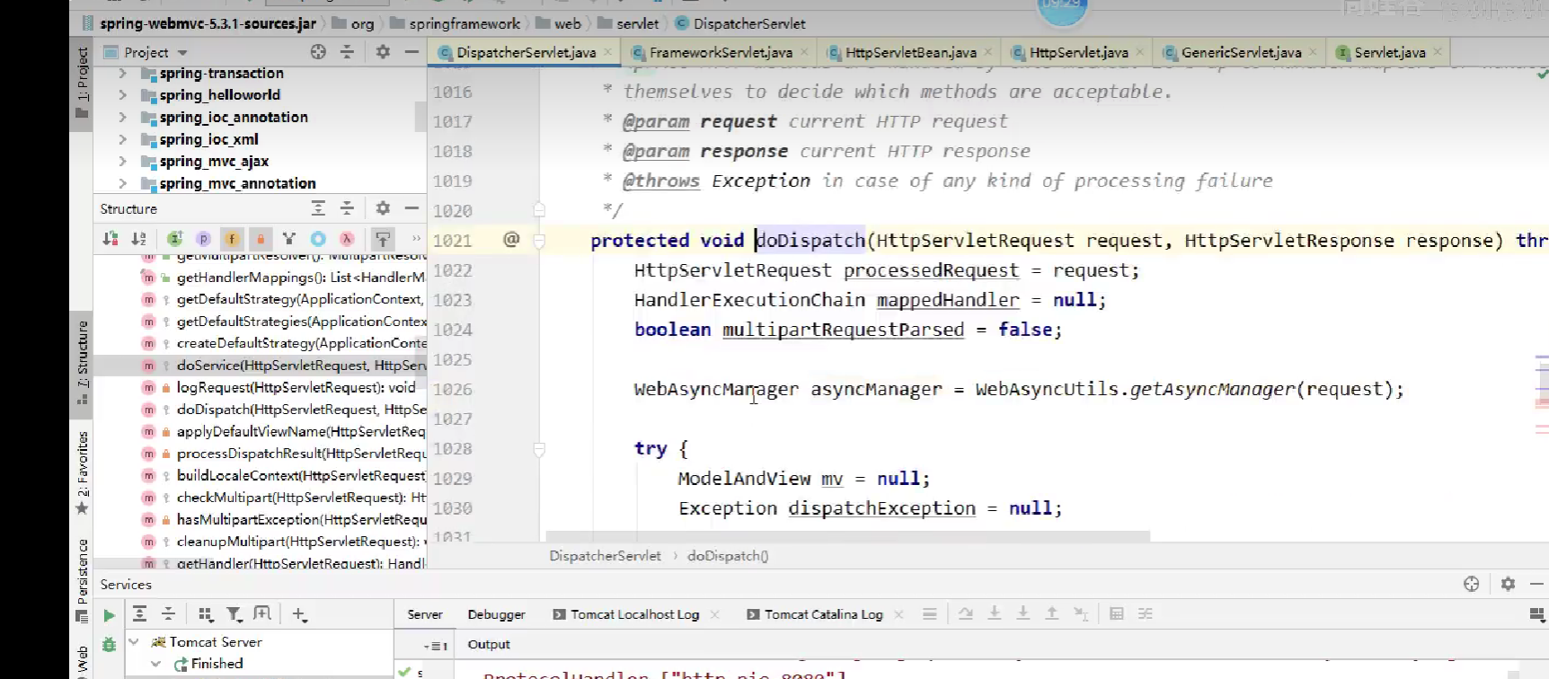The width and height of the screenshot is (1549, 679).
Task: Open the Project view dropdown
Action: 146,52
